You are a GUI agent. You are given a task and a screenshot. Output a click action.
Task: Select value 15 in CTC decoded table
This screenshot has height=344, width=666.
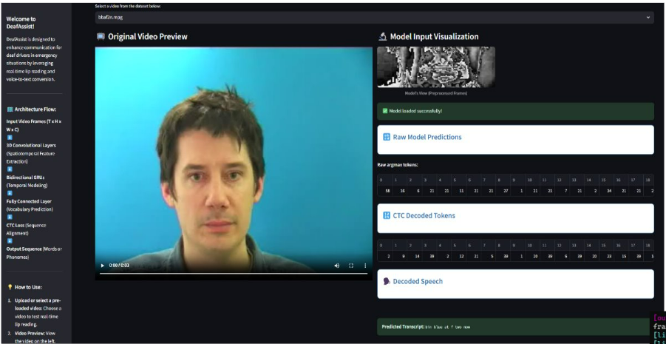(x=624, y=257)
